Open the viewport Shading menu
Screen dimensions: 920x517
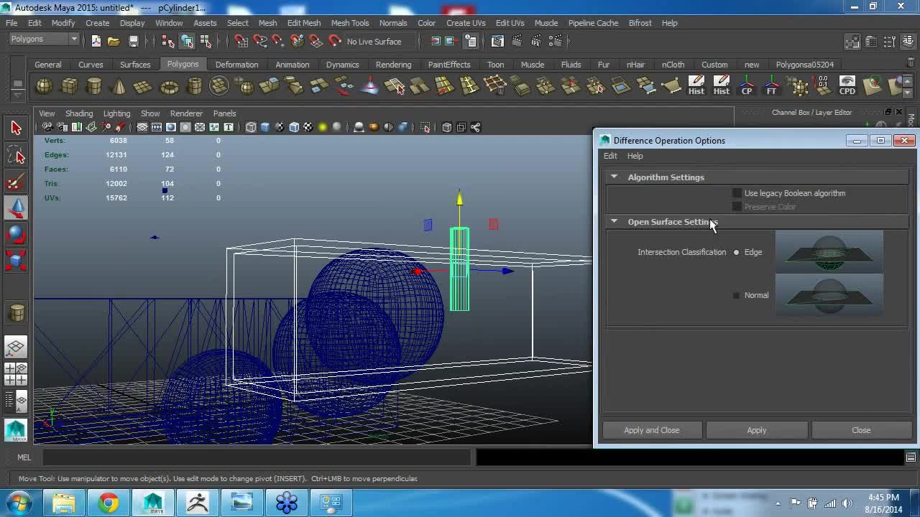79,113
